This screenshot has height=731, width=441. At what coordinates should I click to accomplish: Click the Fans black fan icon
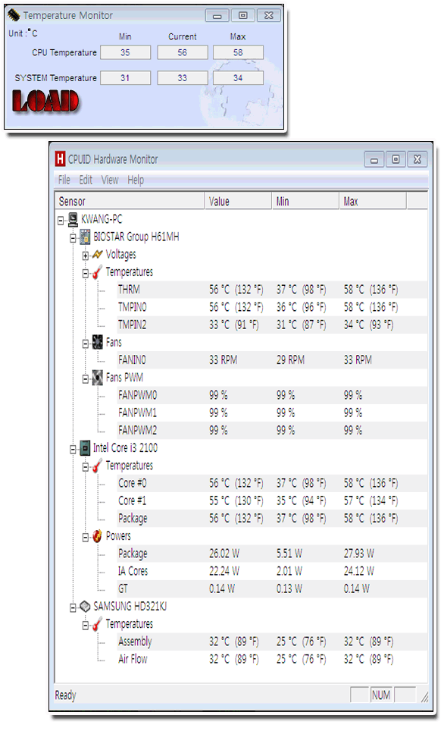(97, 342)
